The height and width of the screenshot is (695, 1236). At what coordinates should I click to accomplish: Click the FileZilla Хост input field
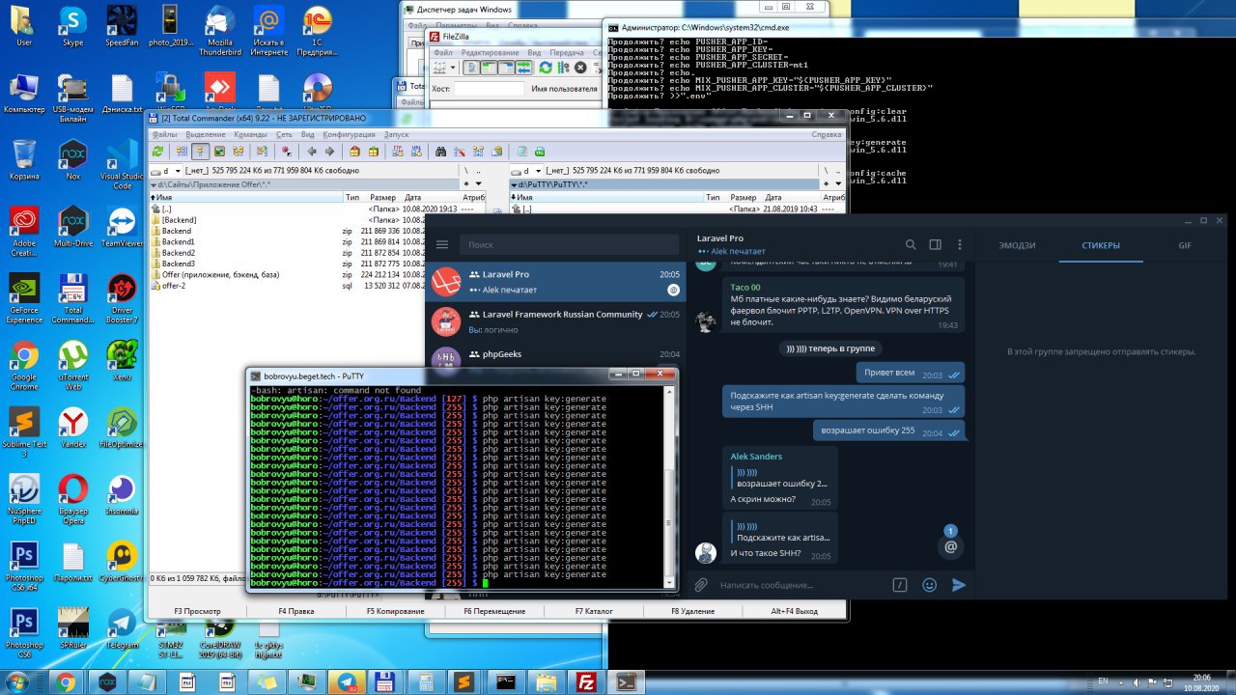point(489,89)
